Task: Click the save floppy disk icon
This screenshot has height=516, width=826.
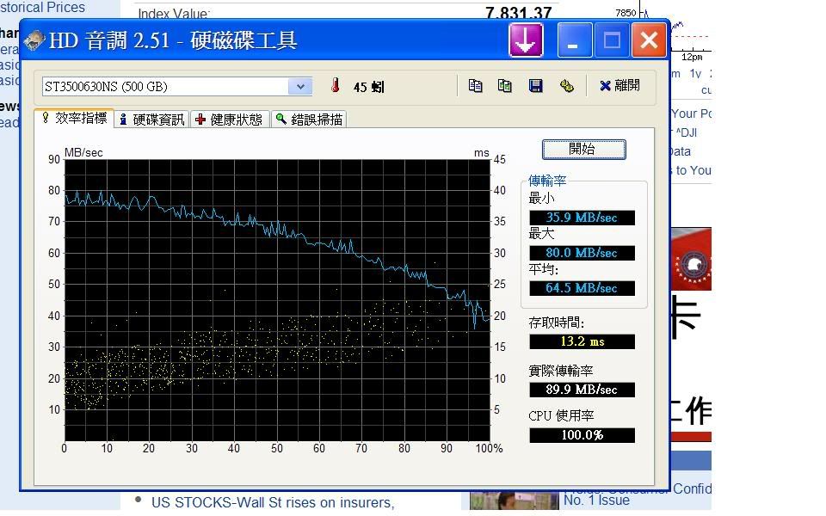Action: [535, 86]
